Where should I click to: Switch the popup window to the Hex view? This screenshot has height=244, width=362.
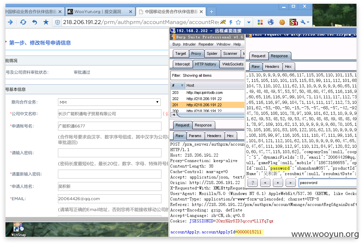pos(288,66)
